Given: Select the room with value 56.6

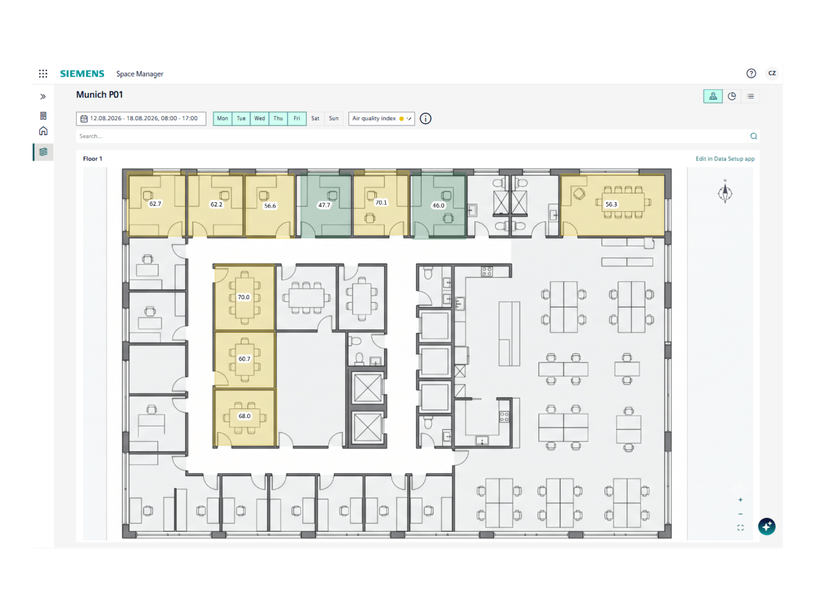Looking at the screenshot, I should pyautogui.click(x=270, y=206).
